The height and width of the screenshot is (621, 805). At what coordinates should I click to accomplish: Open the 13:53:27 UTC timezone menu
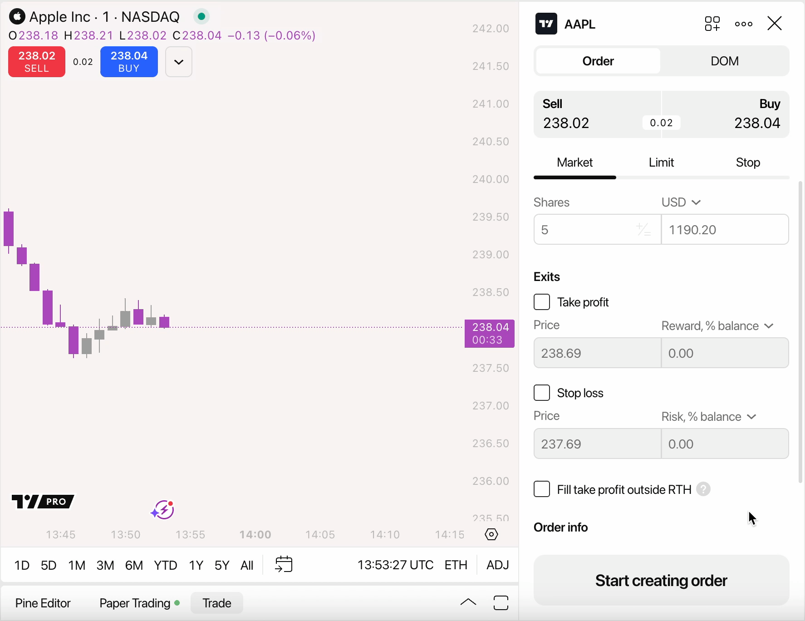[x=395, y=565]
